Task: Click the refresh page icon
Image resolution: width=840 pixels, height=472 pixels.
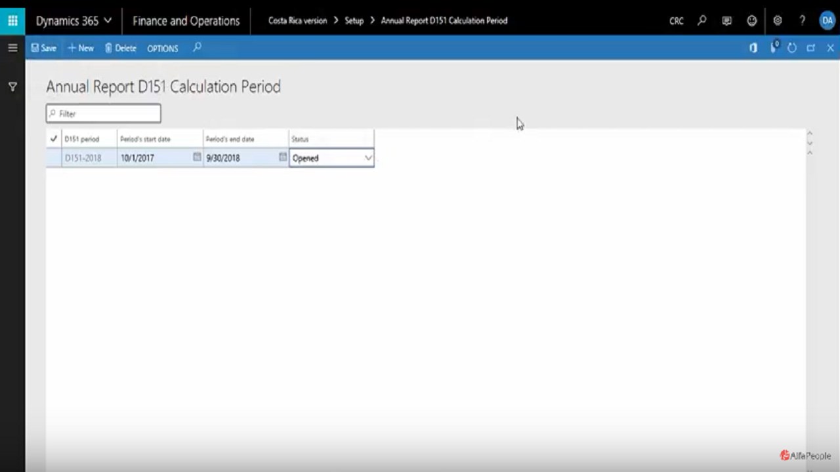Action: tap(792, 48)
